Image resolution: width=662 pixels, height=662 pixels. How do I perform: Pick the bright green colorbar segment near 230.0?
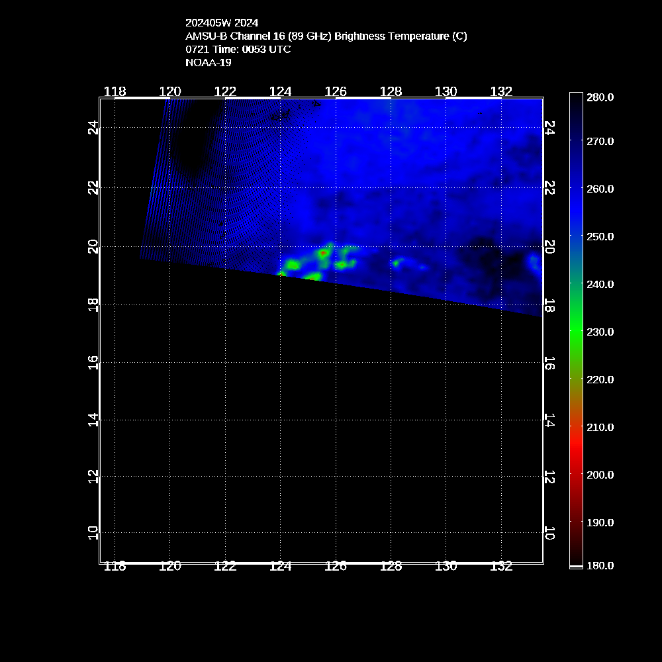pos(576,332)
